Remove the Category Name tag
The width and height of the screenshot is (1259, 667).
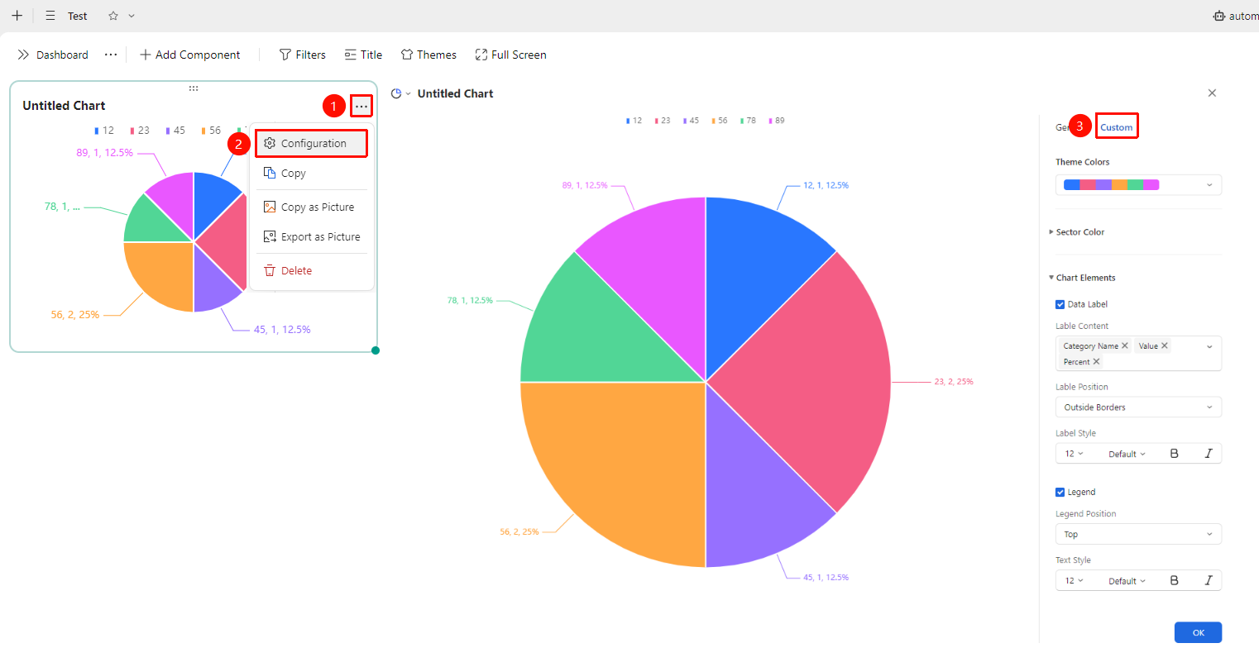click(x=1125, y=345)
